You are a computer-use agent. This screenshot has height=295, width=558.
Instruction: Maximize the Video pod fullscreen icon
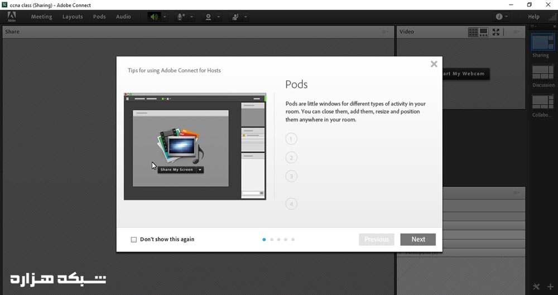[x=496, y=32]
